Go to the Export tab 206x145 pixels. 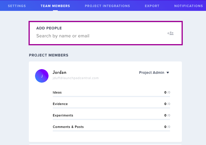tap(152, 6)
